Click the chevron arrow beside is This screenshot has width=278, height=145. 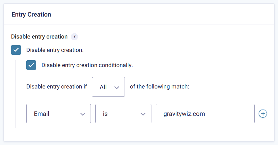tap(143, 114)
